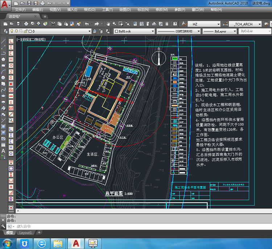Viewport: 272px width, 249px height.
Task: Click the [俯视] viewport view control
Action: 26,40
